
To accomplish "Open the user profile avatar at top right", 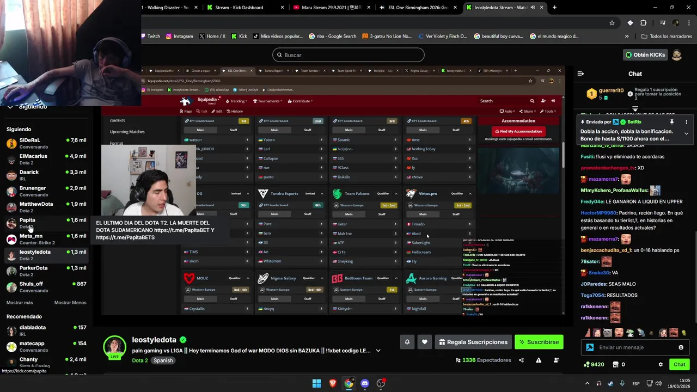I will [676, 55].
